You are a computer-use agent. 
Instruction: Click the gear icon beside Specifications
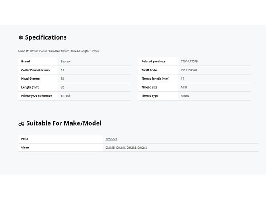[21, 37]
